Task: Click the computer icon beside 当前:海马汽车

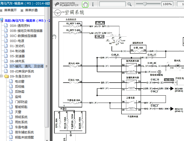Action: click(2, 20)
